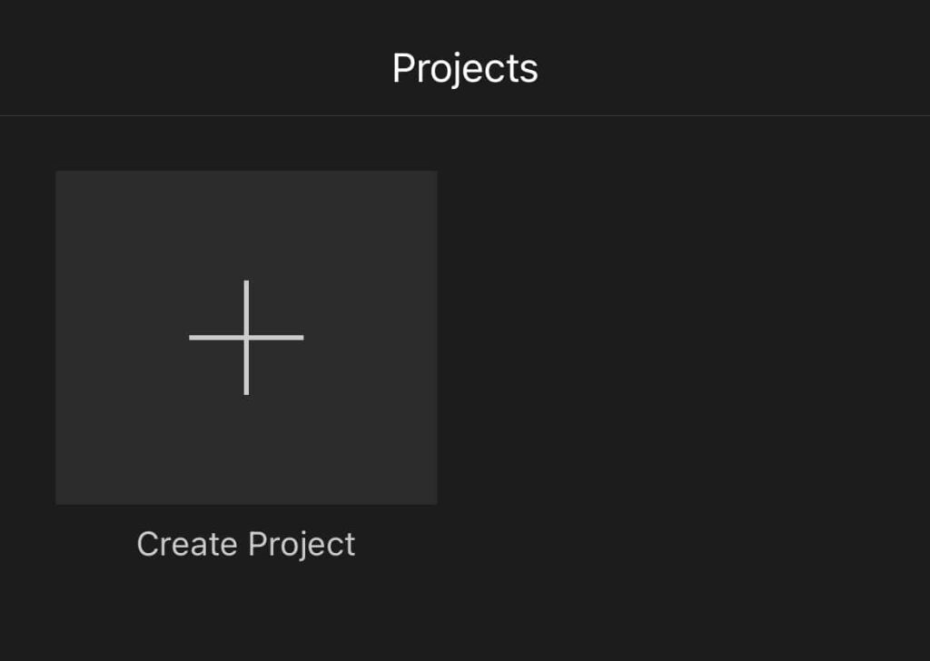Select Create Project under the tile

tap(246, 543)
